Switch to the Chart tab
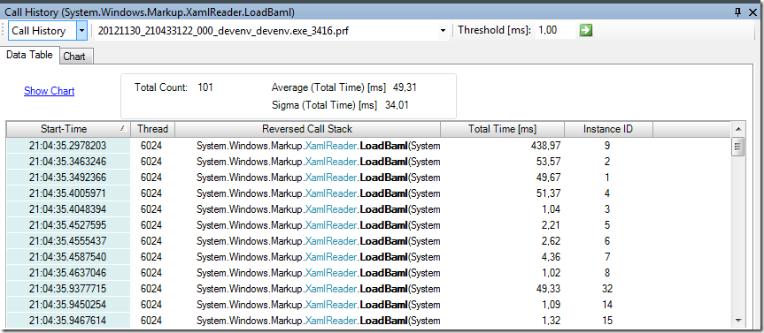Image resolution: width=764 pixels, height=333 pixels. 74,57
